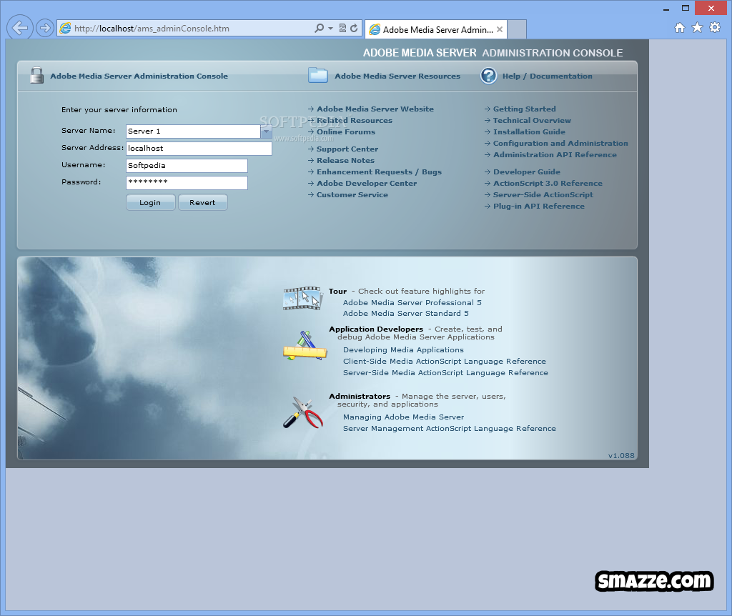Click the browser Back arrow button
Viewport: 732px width, 616px height.
tap(20, 28)
